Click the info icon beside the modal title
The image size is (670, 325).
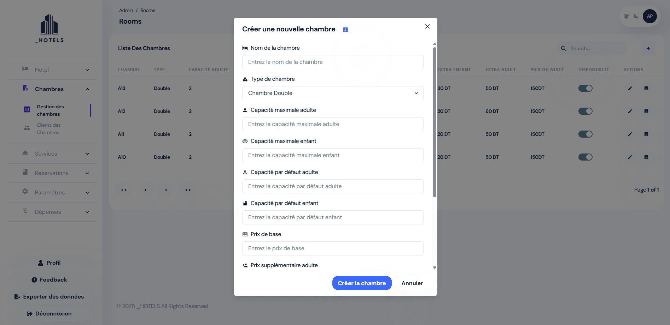click(346, 30)
